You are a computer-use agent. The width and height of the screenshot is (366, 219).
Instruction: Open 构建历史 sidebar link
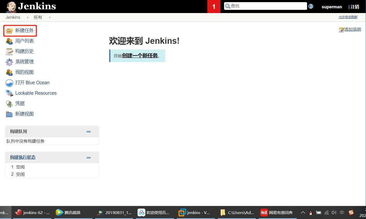24,51
